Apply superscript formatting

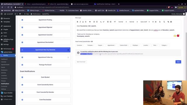click(x=104, y=22)
